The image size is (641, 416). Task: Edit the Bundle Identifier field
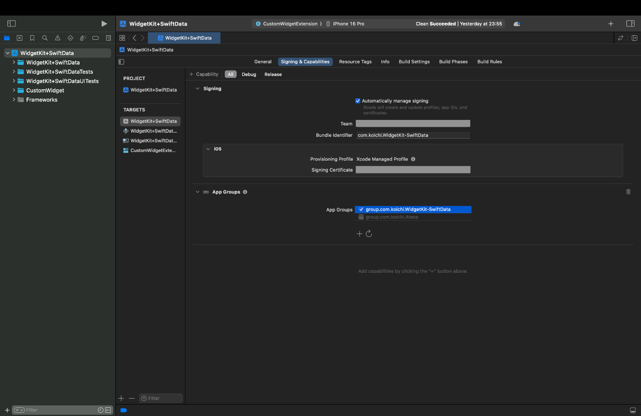point(413,135)
